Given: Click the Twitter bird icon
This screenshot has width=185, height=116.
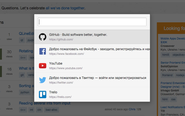Looking at the screenshot, I should click(42, 80).
